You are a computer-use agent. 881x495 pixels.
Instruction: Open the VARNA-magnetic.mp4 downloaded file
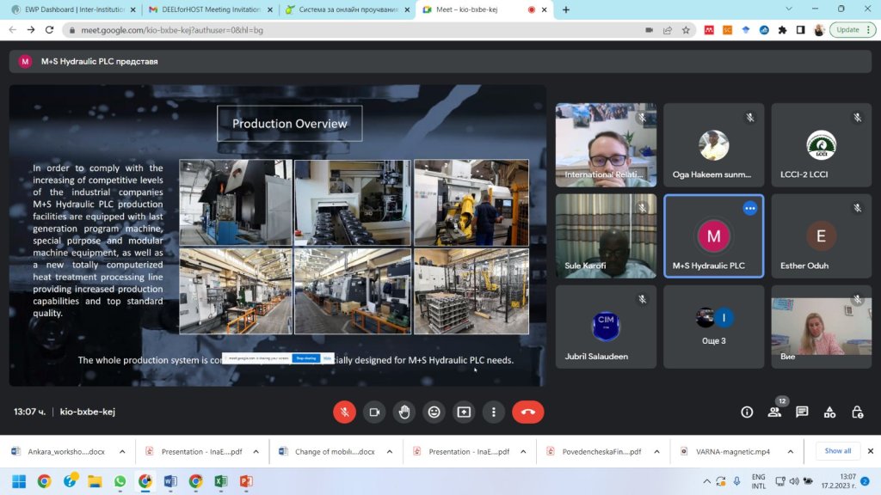coord(726,451)
